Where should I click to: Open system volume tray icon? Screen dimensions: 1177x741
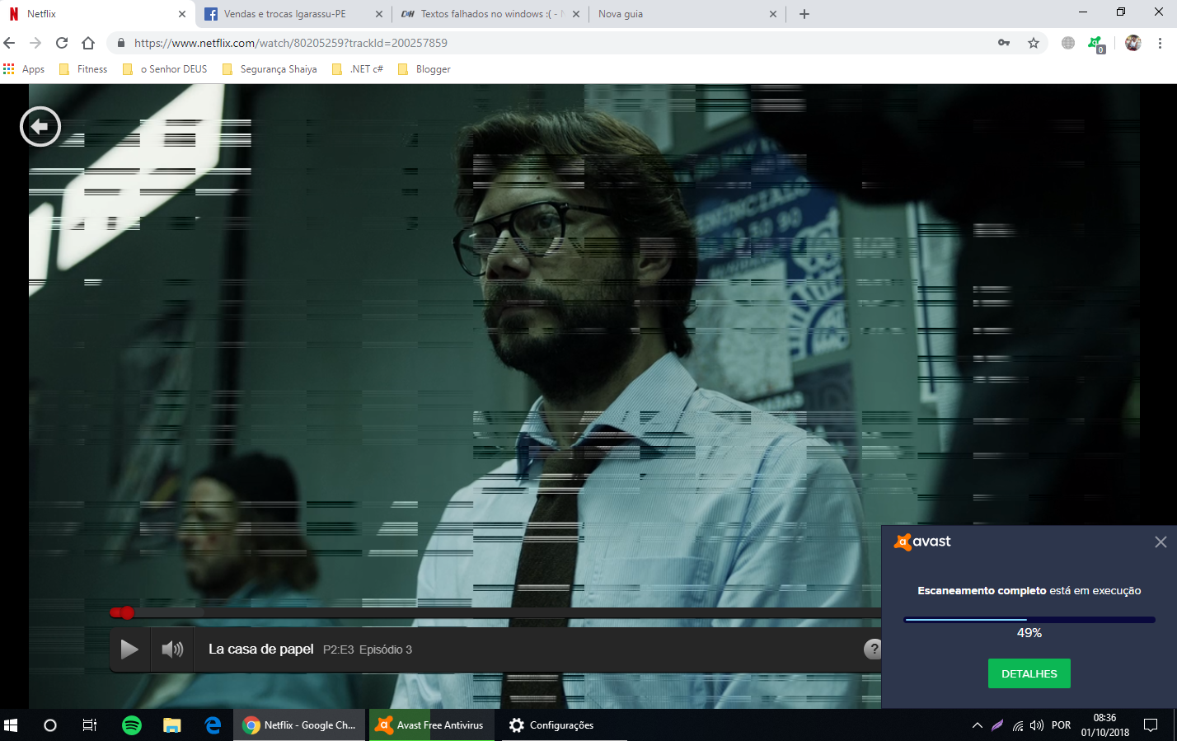coord(1037,725)
